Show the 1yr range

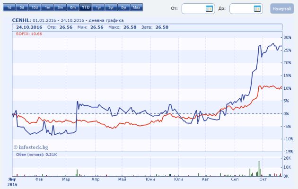coord(98,8)
